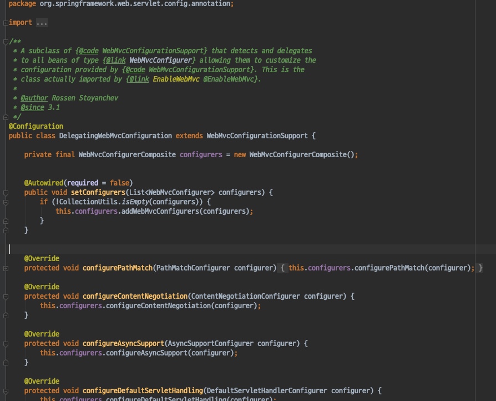496x401 pixels.
Task: Click the false value in @Autowired
Action: click(x=119, y=183)
